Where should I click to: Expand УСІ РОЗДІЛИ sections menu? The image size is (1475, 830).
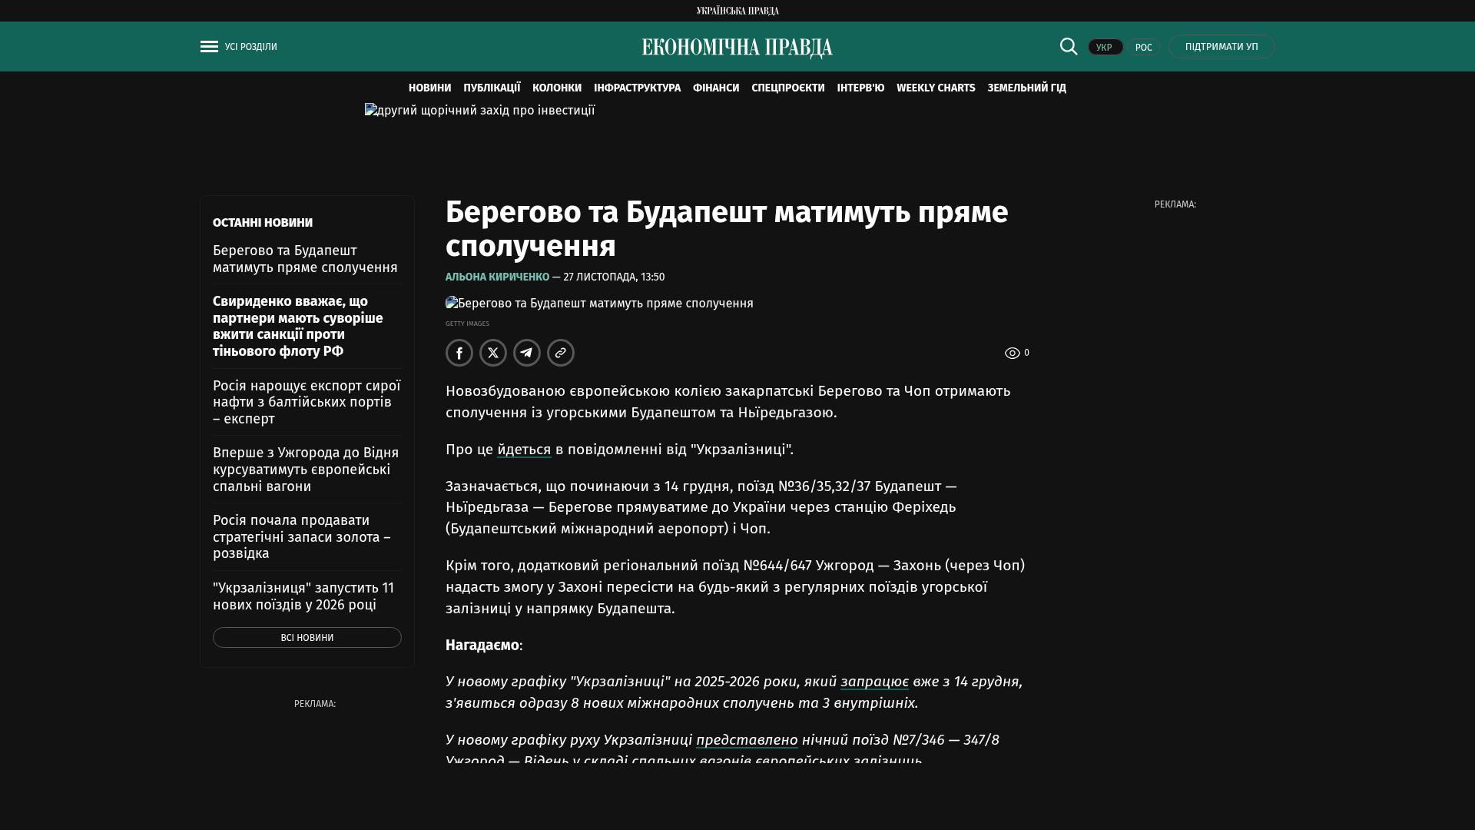[x=250, y=47]
